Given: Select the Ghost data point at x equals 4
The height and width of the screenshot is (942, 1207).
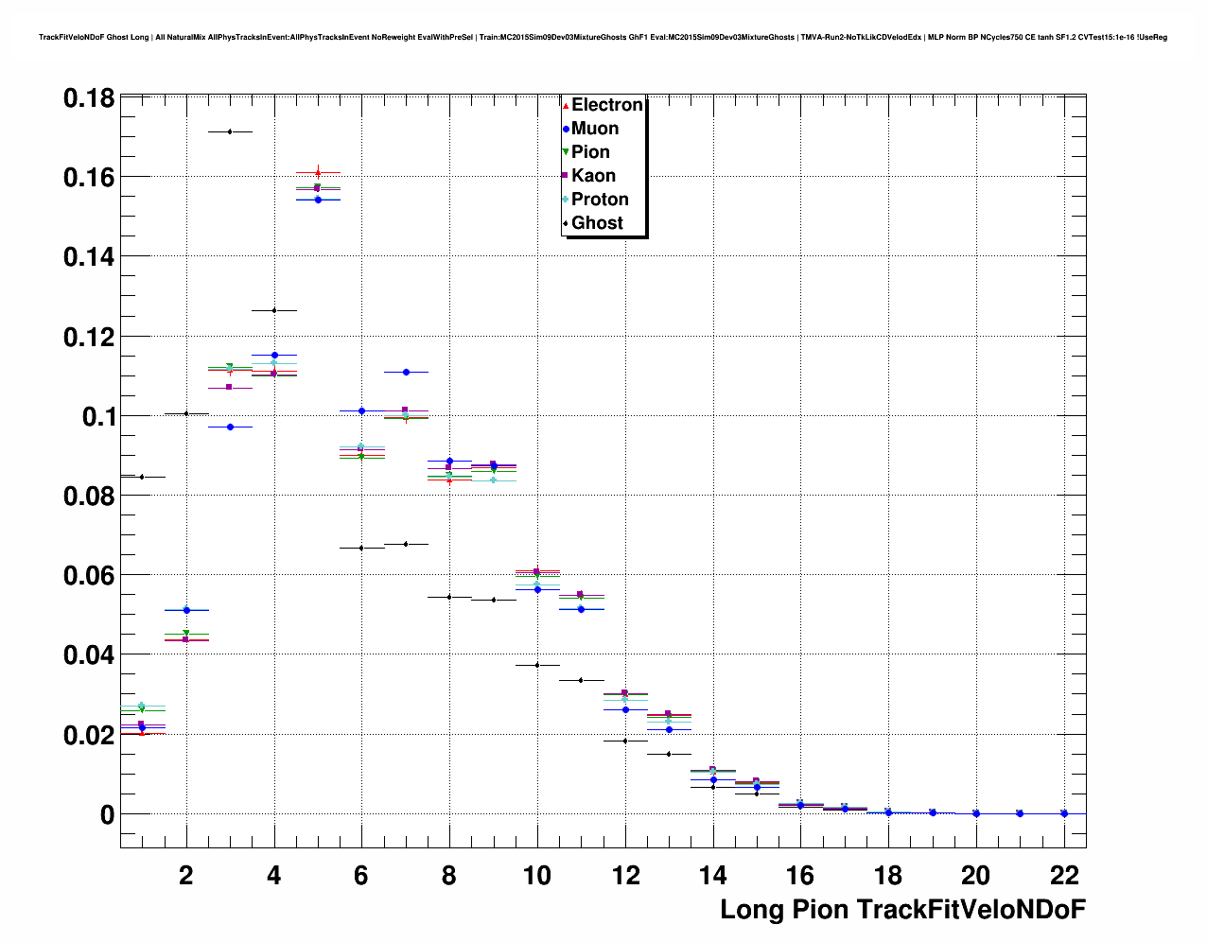Looking at the screenshot, I should pos(274,310).
